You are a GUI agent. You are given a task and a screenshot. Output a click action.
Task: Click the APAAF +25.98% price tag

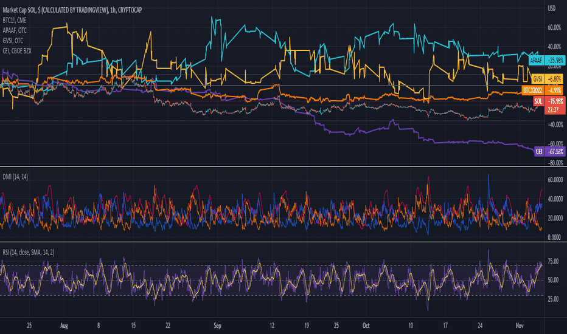point(547,60)
